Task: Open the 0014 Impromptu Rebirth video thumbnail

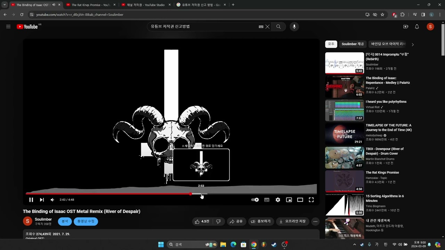Action: click(345, 63)
